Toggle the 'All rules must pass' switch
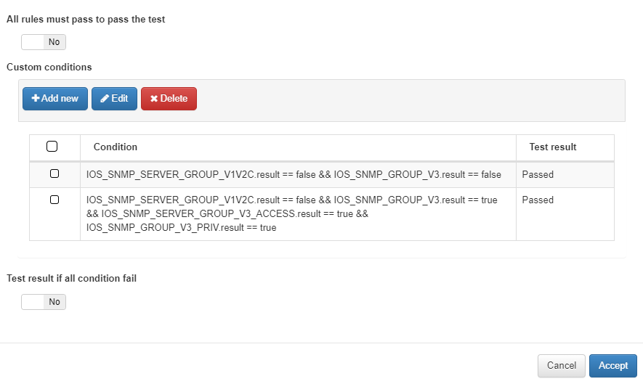643x384 pixels. (x=44, y=42)
